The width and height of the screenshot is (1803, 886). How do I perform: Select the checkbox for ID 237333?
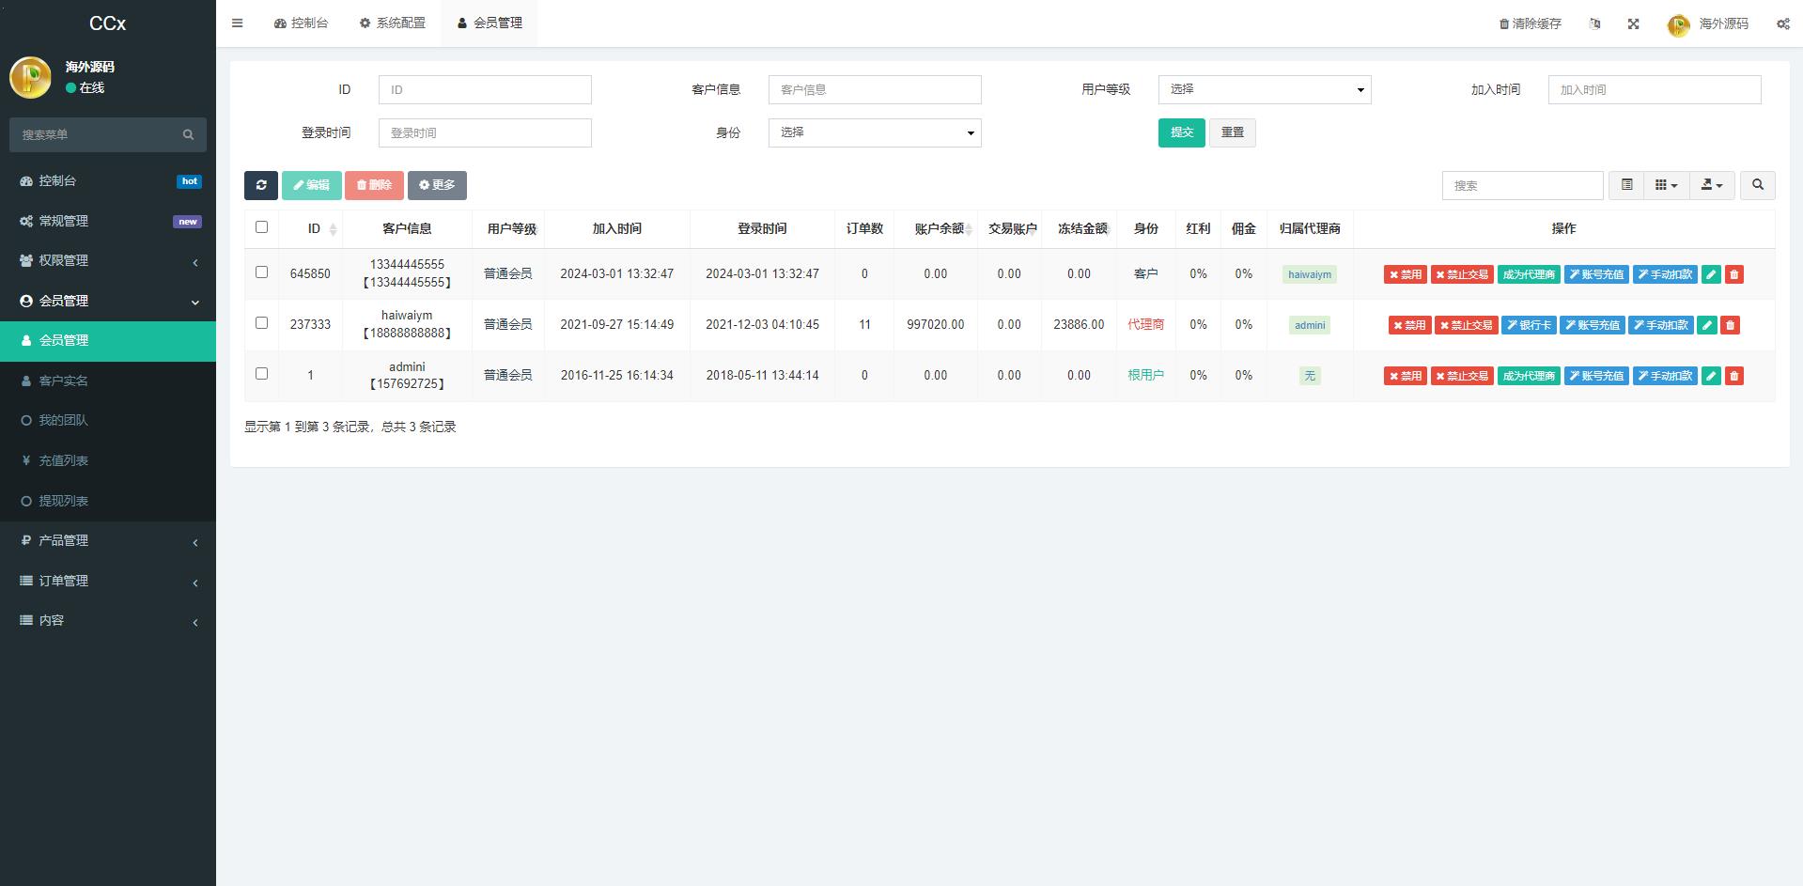[x=261, y=323]
